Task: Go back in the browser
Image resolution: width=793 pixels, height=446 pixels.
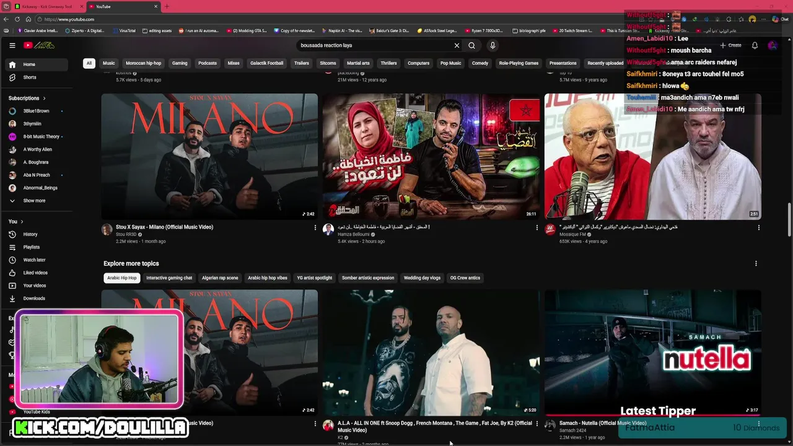Action: [6, 19]
